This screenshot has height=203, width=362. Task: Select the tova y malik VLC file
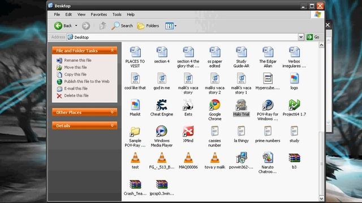pyautogui.click(x=215, y=158)
